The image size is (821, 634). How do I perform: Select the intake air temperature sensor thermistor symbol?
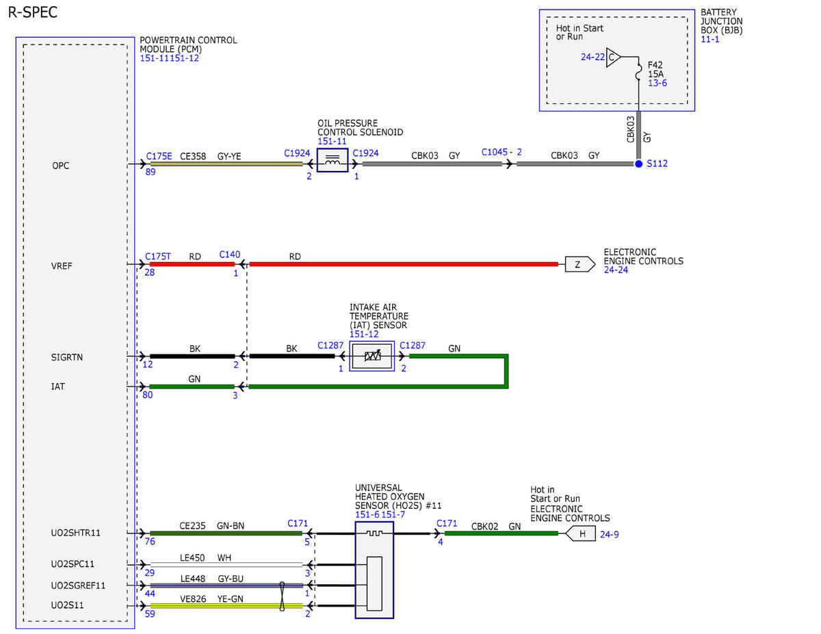click(x=372, y=356)
